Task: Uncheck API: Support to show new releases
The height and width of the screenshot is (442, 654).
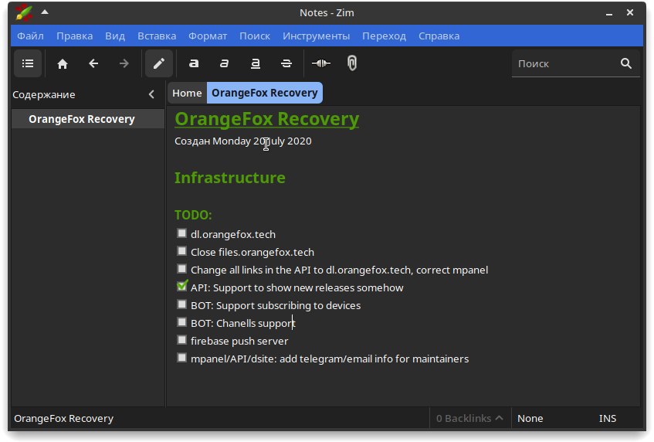Action: [182, 285]
